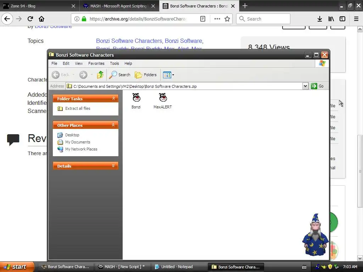Switch to Firefox Bonzi taskbar button
This screenshot has width=363, height=272.
[66, 267]
